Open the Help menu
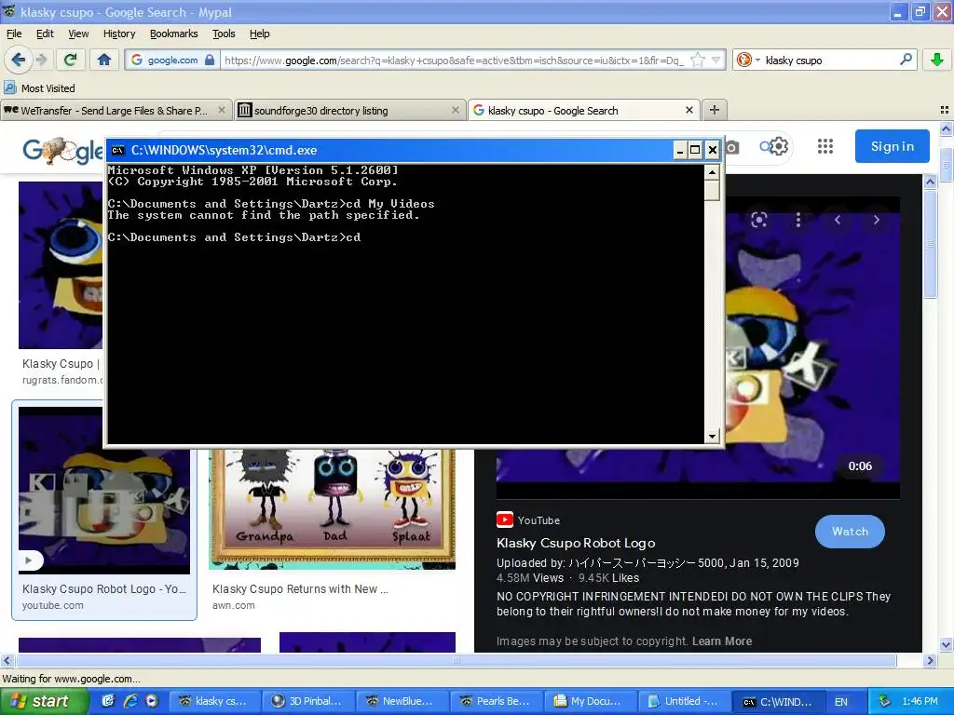 point(259,34)
